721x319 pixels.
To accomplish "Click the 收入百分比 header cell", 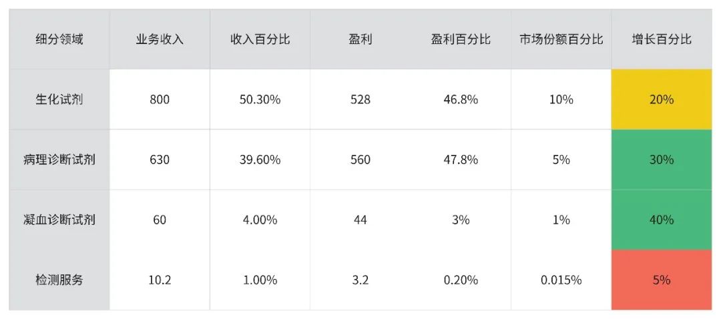I will coord(260,39).
